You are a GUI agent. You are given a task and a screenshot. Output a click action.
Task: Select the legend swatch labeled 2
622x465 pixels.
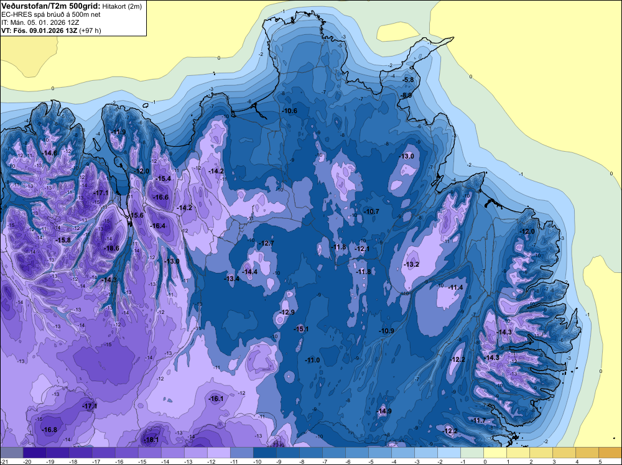[x=541, y=453]
